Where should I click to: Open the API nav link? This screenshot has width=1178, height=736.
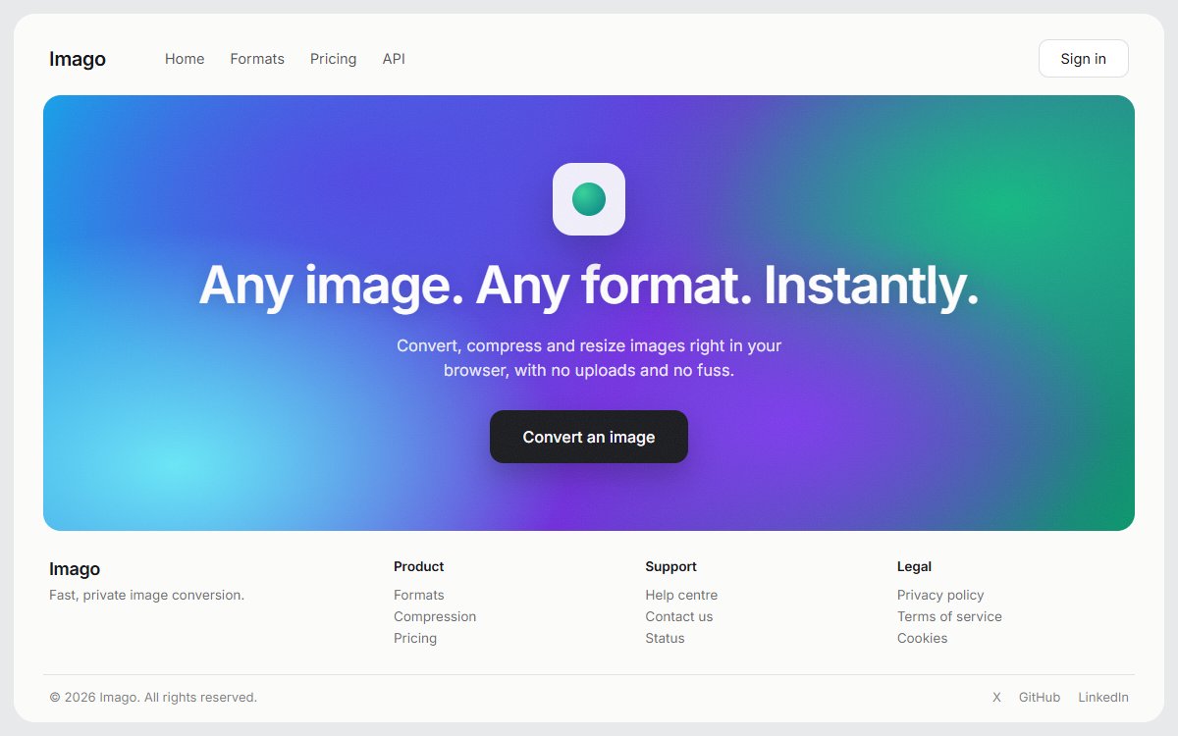pyautogui.click(x=394, y=59)
